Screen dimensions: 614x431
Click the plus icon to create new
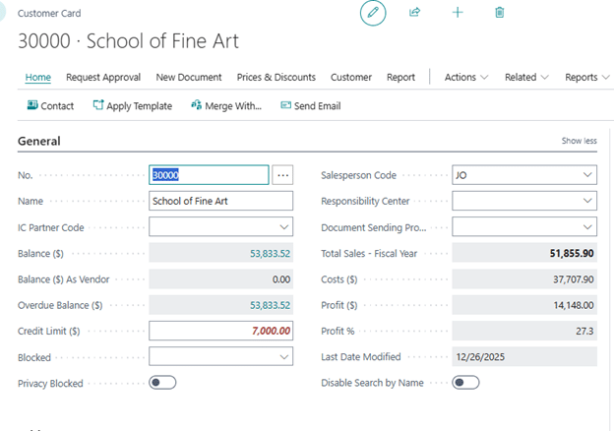458,13
